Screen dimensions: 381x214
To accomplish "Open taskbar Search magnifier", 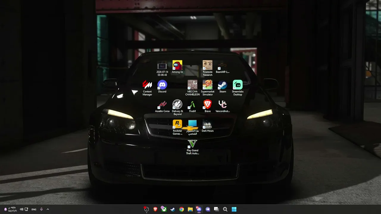I will coord(225,209).
